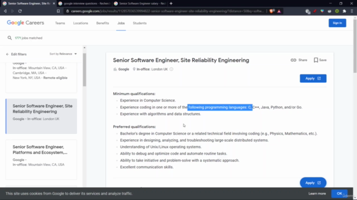
Task: Open the Students menu item
Action: [x=140, y=23]
